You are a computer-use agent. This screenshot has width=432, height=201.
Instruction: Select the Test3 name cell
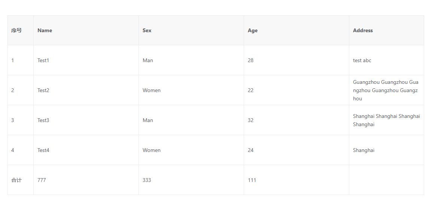coord(43,120)
